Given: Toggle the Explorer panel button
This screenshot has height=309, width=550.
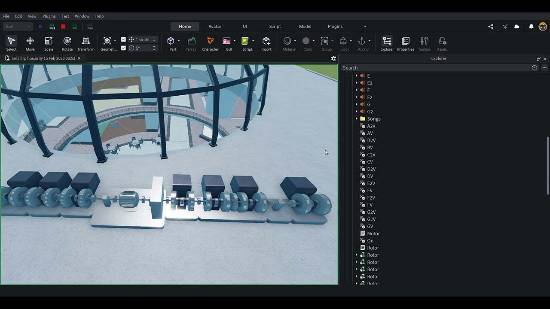Looking at the screenshot, I should tap(387, 43).
